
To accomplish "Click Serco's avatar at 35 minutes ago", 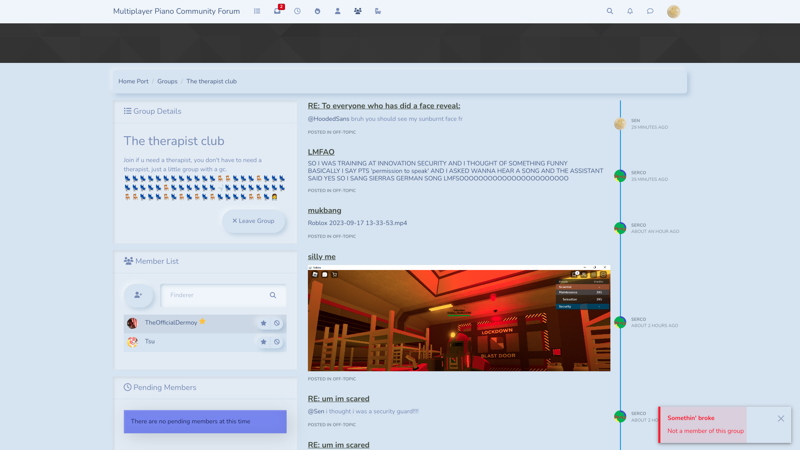I will tap(620, 176).
